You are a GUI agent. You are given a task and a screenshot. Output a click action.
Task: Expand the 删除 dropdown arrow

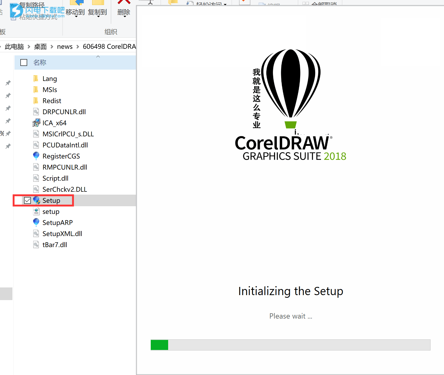coord(125,17)
